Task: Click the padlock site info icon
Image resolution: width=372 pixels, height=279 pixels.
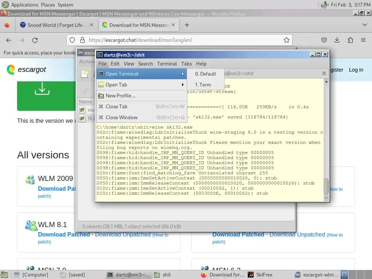Action: 82,40
